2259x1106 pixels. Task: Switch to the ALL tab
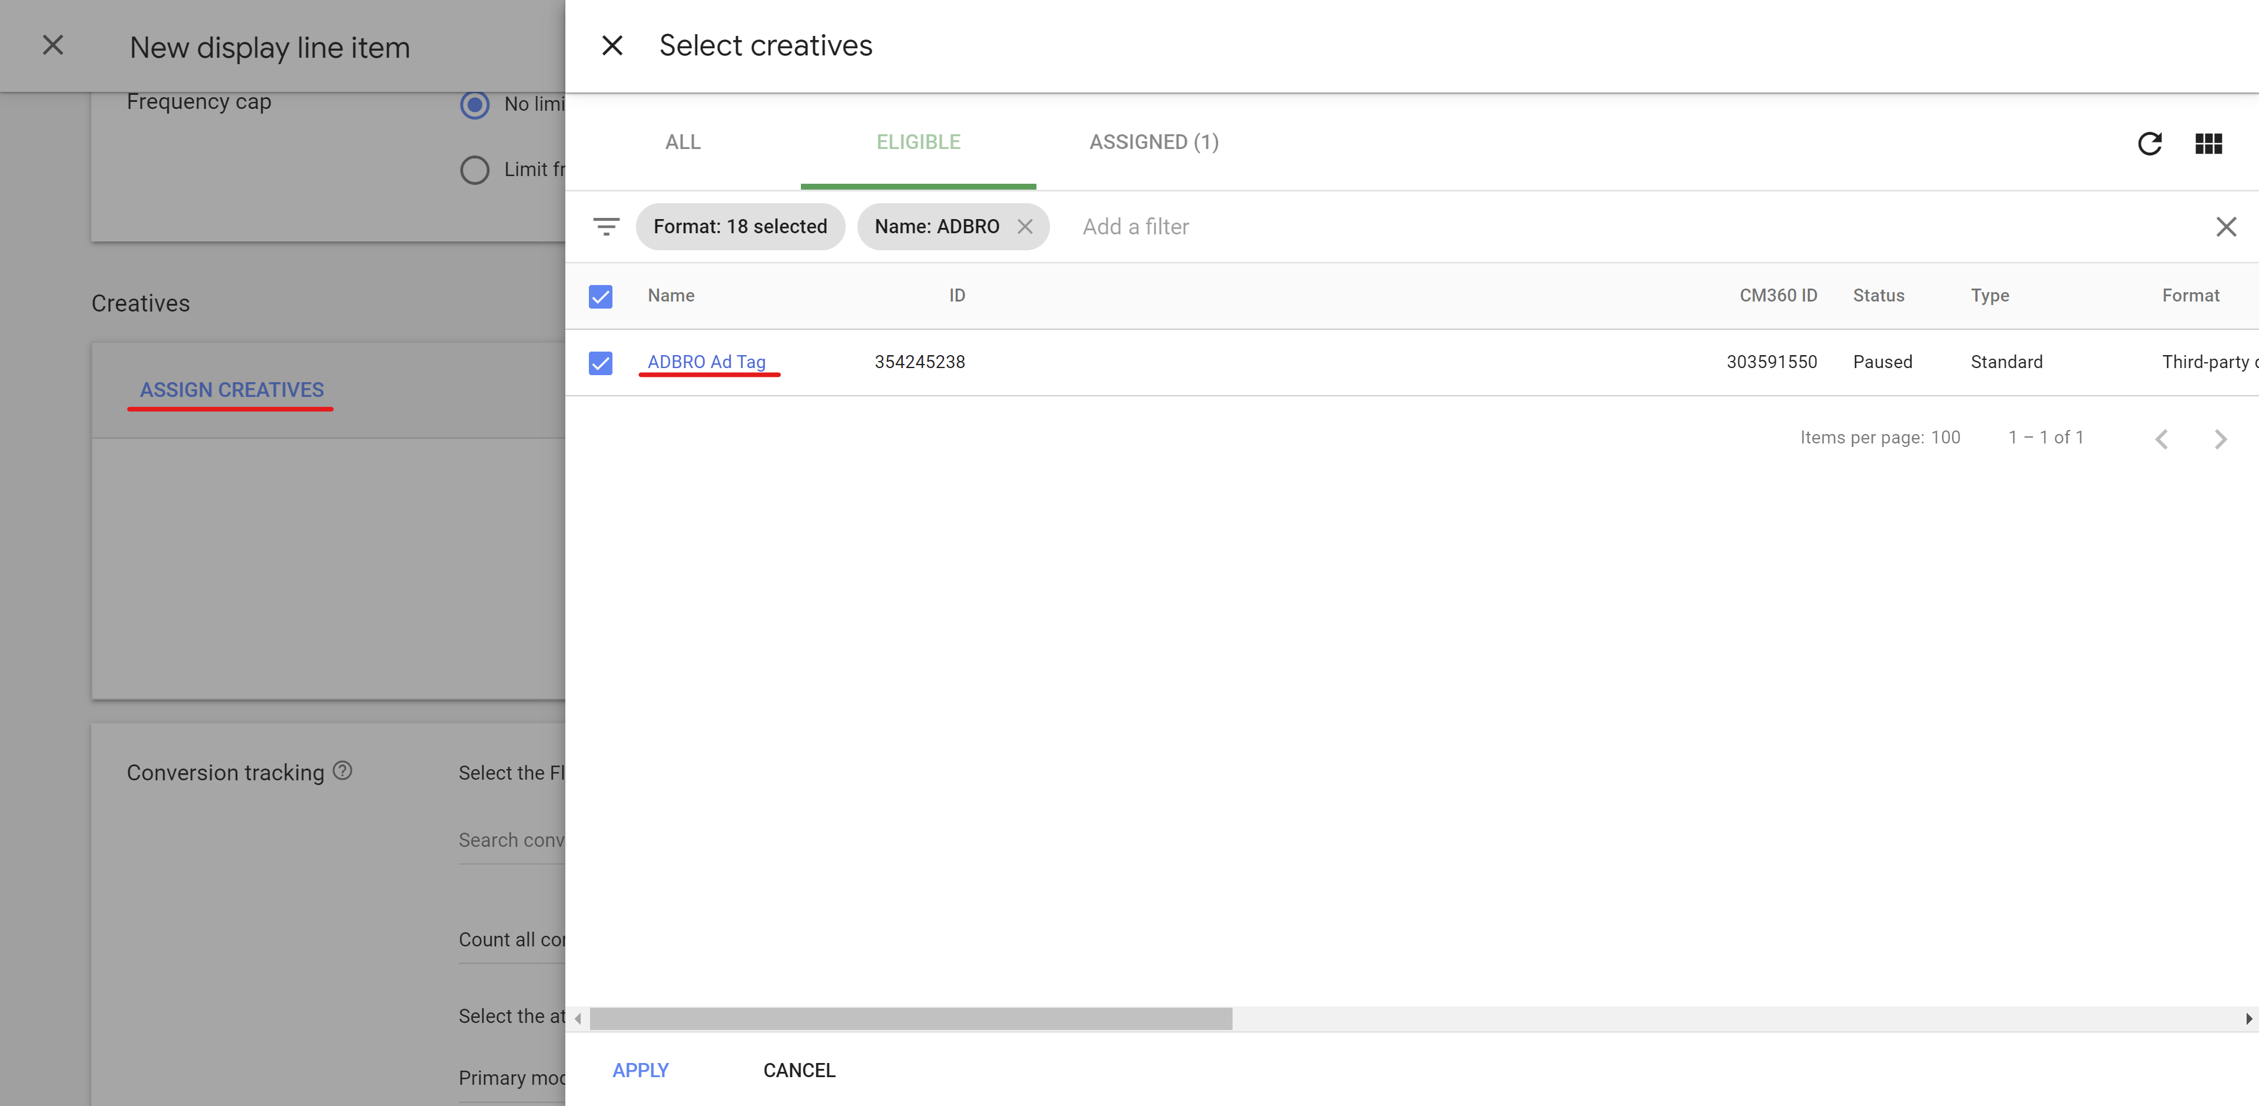click(x=683, y=142)
